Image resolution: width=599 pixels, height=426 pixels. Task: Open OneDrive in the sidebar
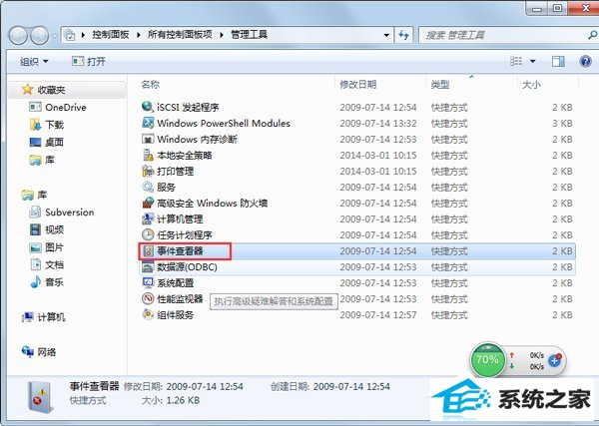click(58, 108)
